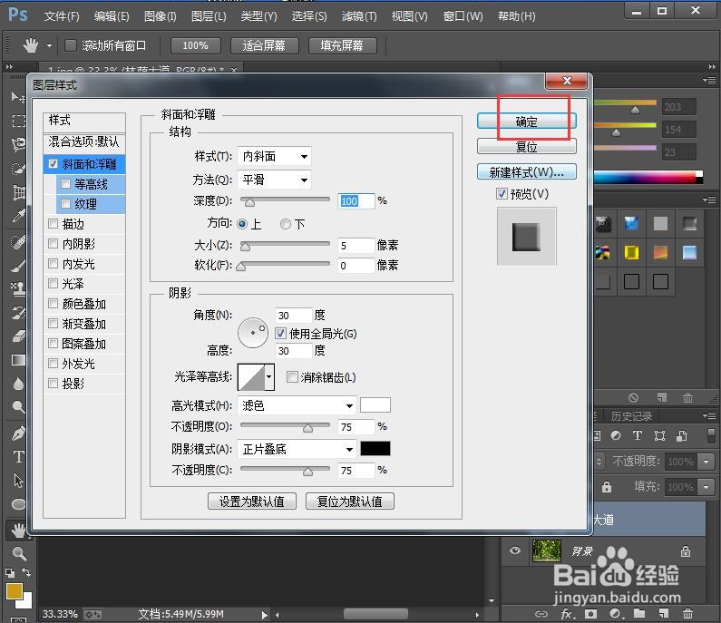Add a layer style via fx icon
Viewport: 721px width, 623px height.
567,613
